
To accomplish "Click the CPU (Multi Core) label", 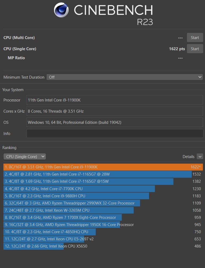I will [19, 38].
